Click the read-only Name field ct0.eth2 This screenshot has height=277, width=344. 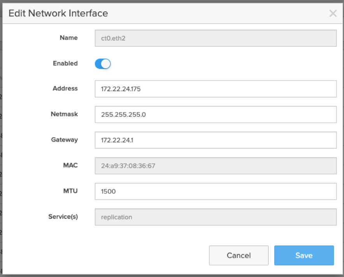215,38
